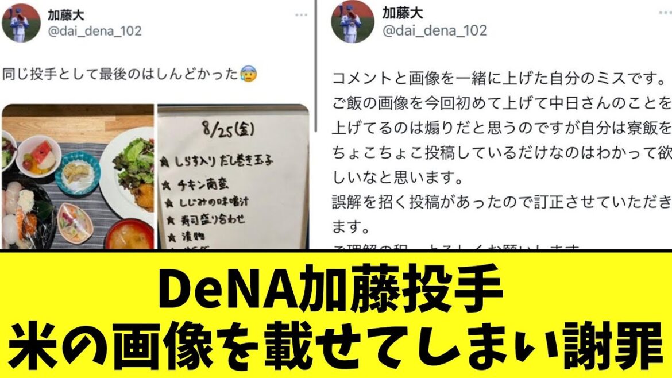Click the left tweet's profile avatar

tap(21, 22)
